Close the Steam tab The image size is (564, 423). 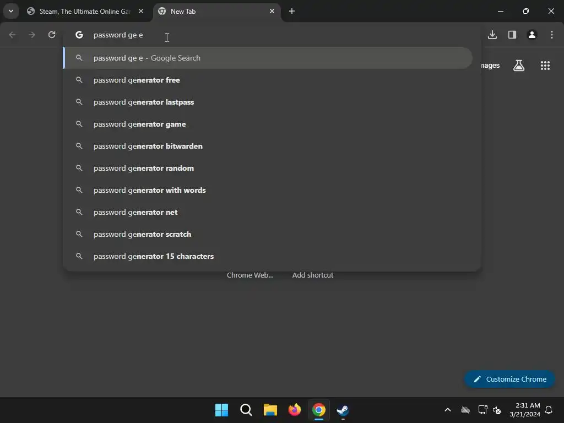[x=141, y=11]
